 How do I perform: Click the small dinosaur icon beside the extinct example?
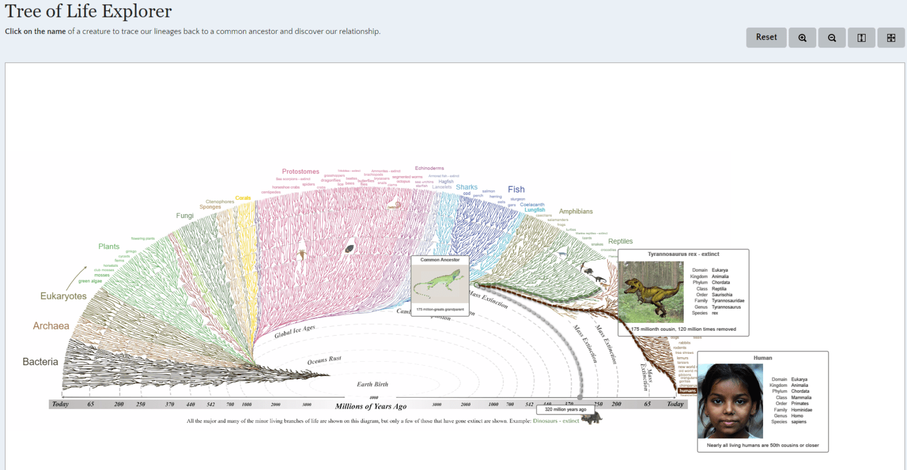pyautogui.click(x=592, y=419)
